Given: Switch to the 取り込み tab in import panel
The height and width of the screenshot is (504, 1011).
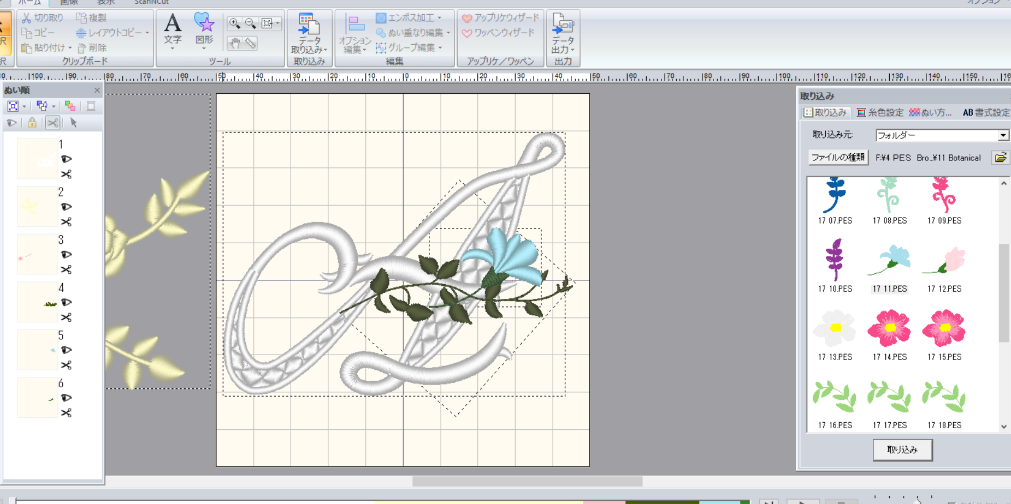Looking at the screenshot, I should tap(825, 112).
